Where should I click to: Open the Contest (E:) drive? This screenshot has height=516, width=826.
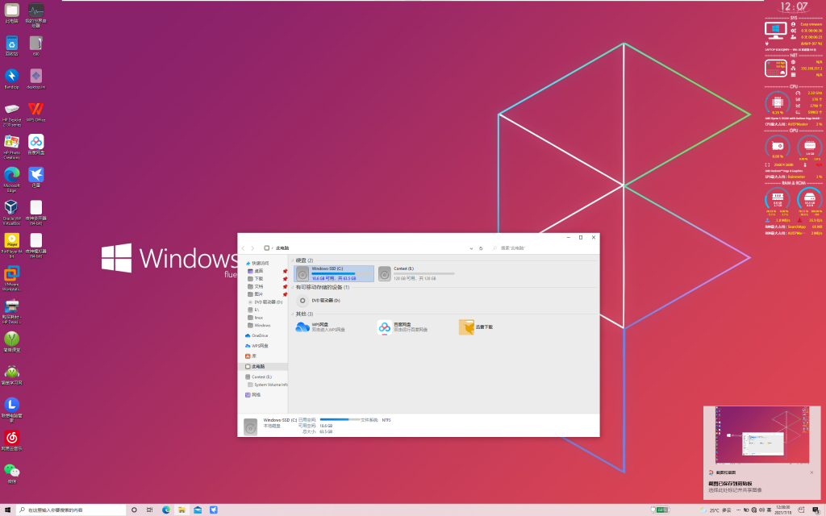pos(416,273)
